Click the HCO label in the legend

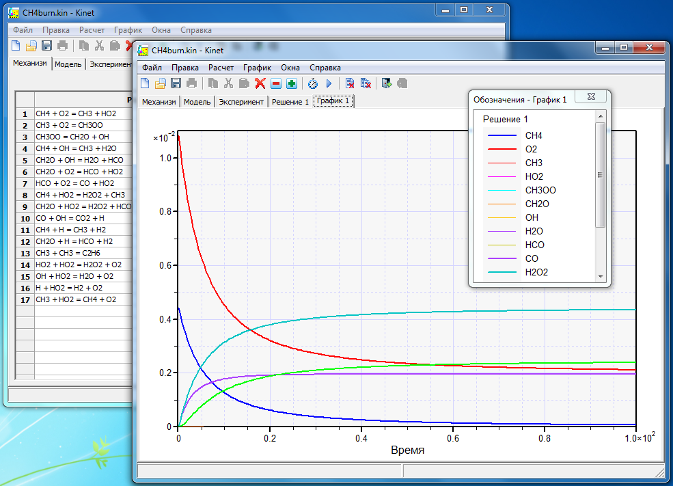click(534, 245)
